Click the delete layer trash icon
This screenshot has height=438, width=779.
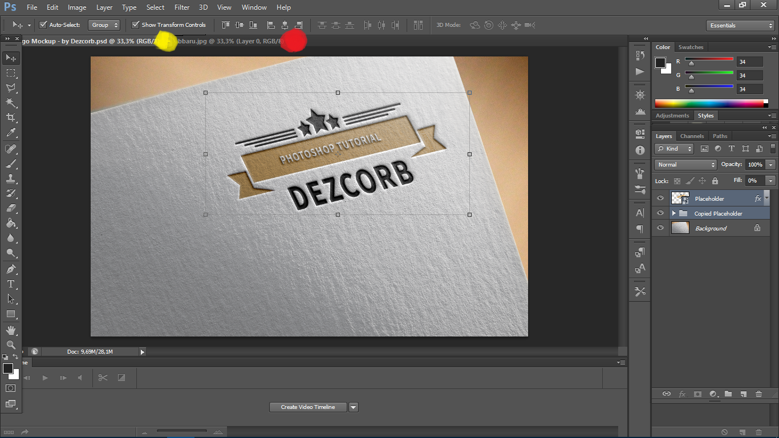(x=758, y=394)
